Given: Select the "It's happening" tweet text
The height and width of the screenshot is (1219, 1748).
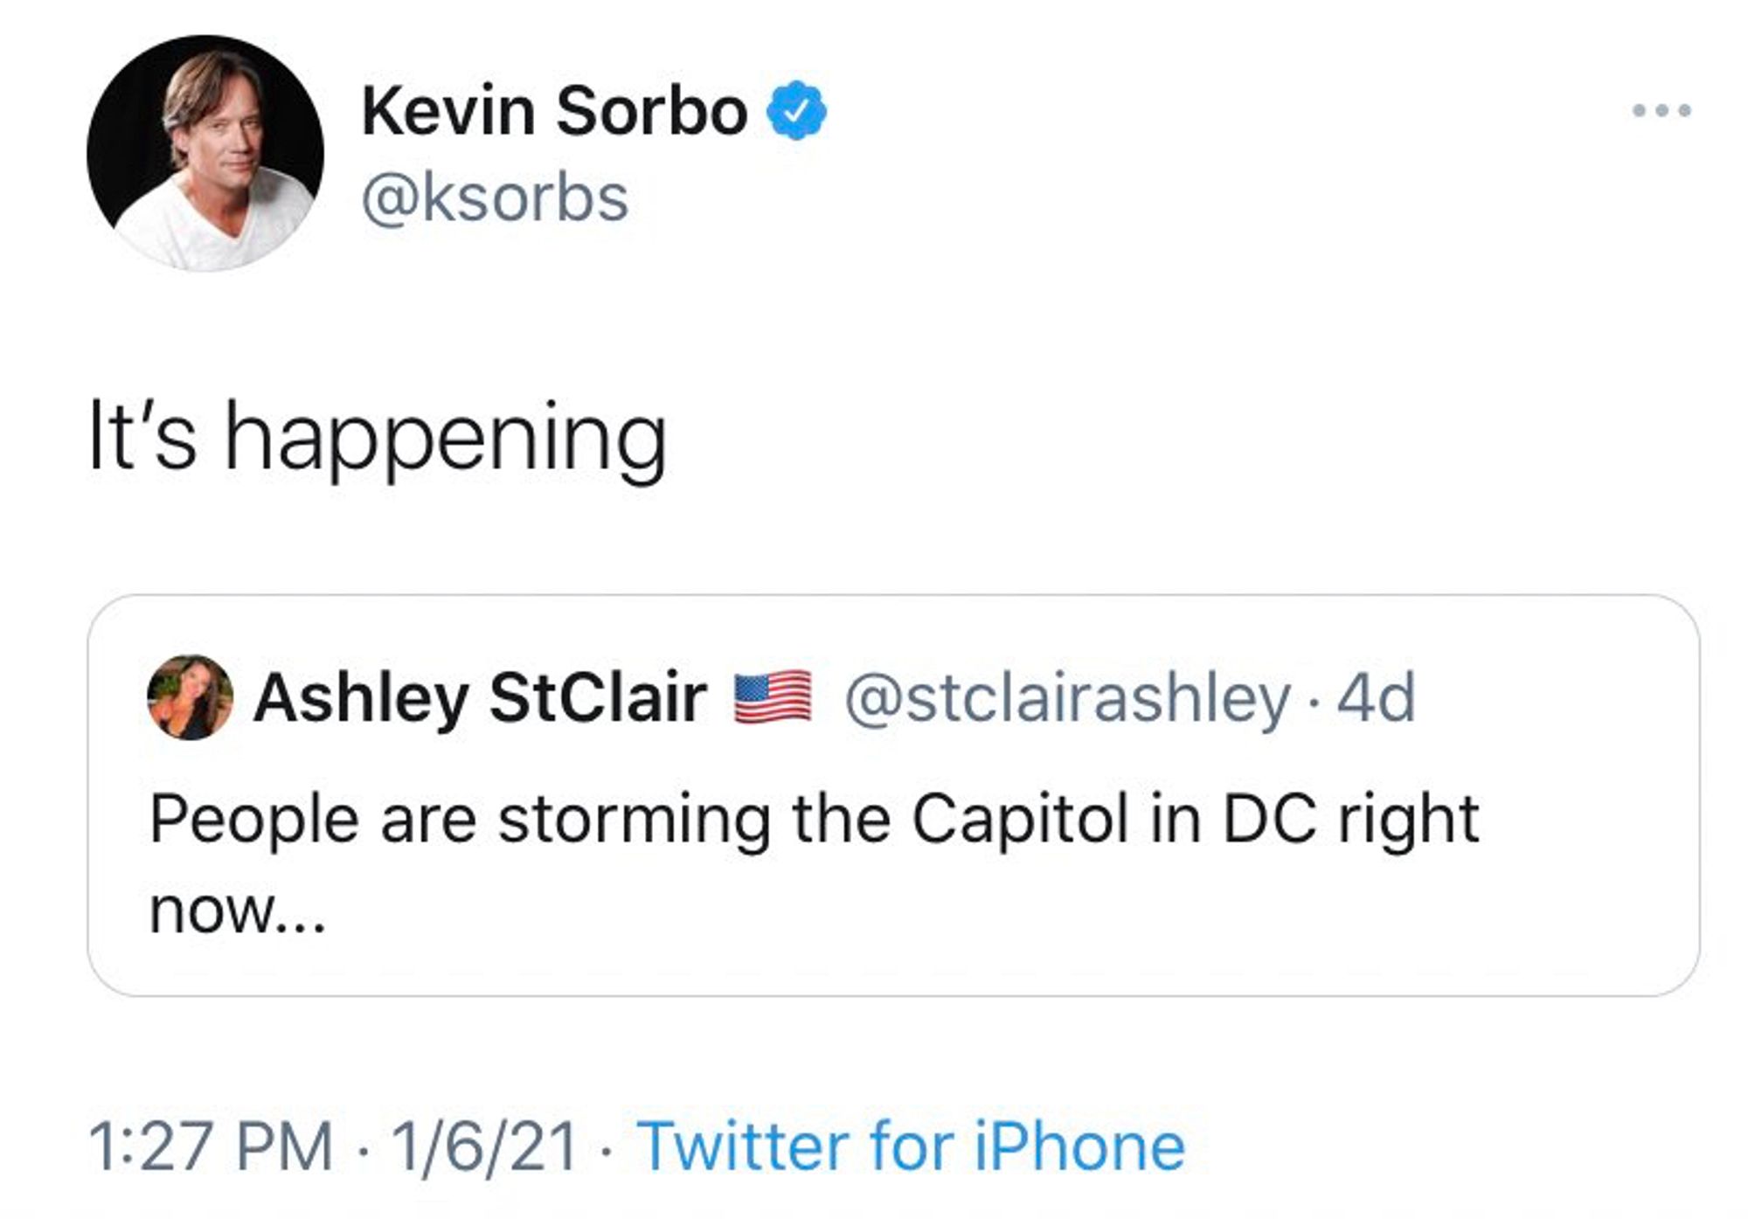Looking at the screenshot, I should (x=378, y=437).
